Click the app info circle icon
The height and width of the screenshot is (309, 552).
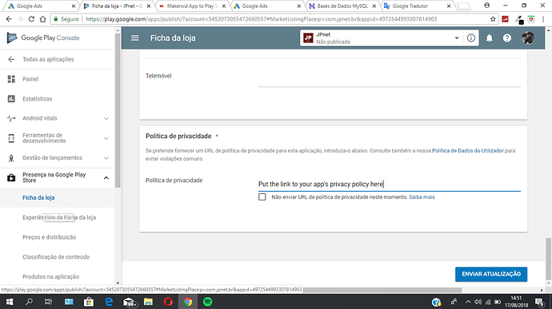(x=471, y=38)
